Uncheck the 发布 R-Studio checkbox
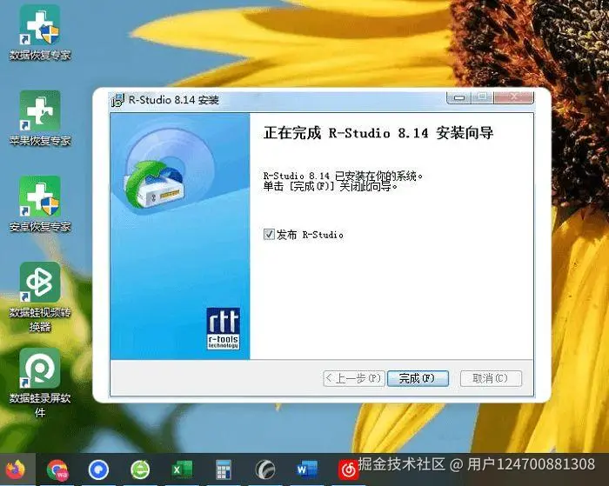Viewport: 609px width, 486px height. [x=269, y=235]
